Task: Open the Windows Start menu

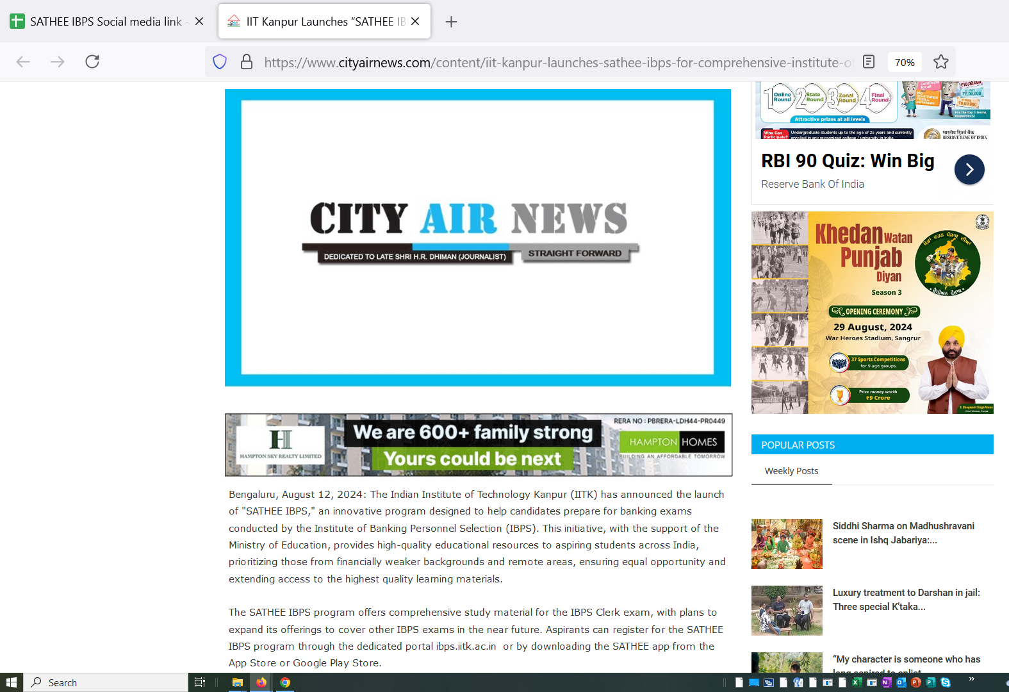Action: [x=11, y=682]
